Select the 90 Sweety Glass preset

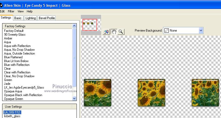[x=15, y=35]
